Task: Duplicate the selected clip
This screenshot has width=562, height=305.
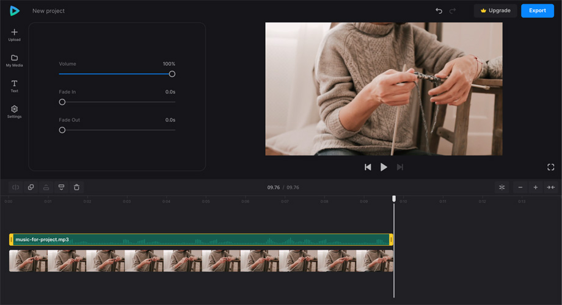Action: point(31,187)
